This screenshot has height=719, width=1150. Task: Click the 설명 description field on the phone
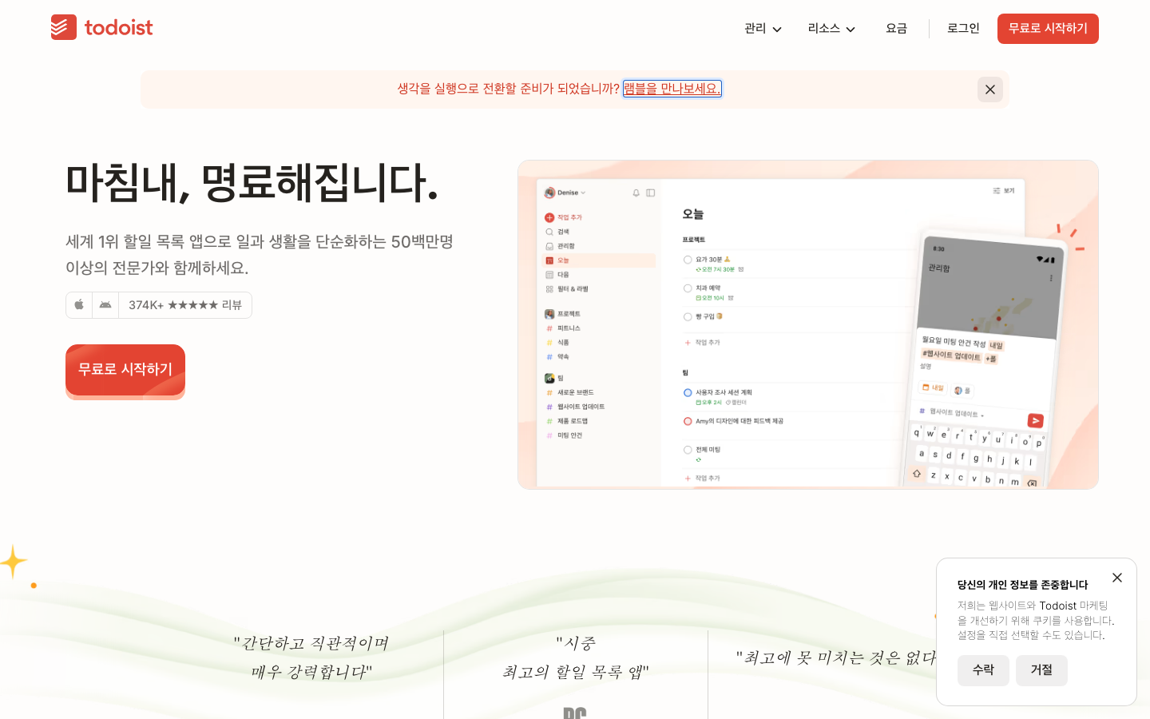(926, 366)
